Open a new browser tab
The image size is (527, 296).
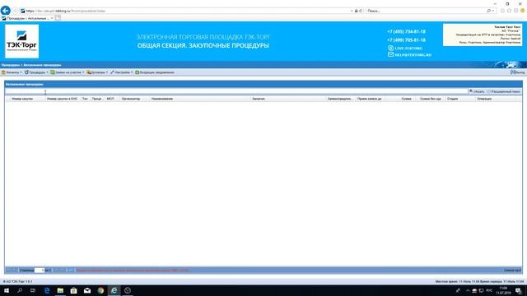point(58,18)
